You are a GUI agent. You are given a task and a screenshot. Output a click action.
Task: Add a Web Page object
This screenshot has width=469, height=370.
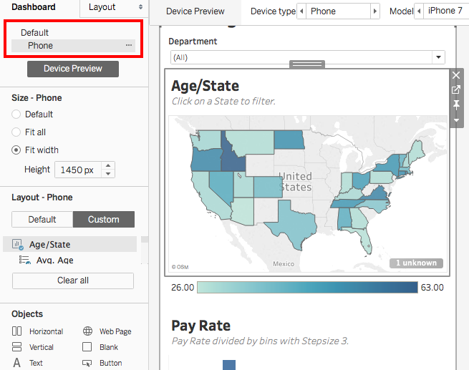[x=107, y=331]
